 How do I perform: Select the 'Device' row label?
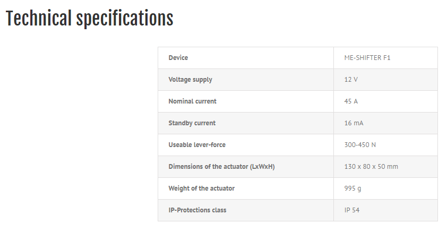click(178, 58)
